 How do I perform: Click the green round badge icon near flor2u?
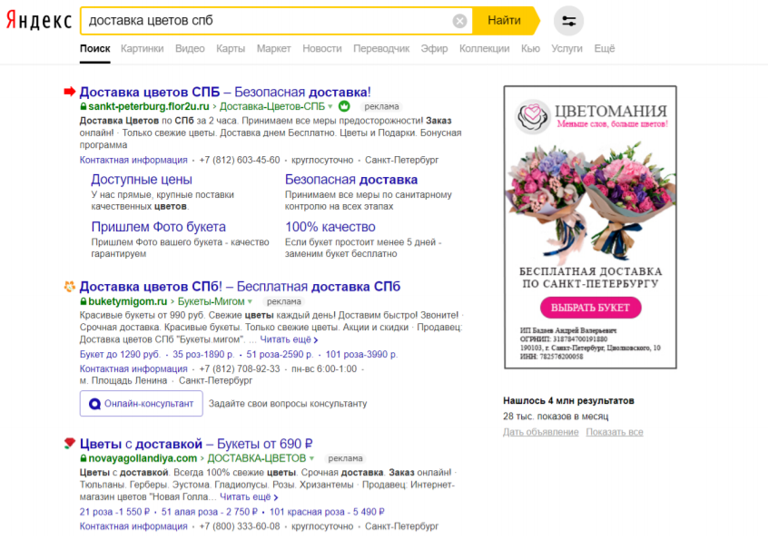(344, 106)
